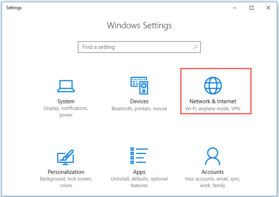
Task: Open the Network & Internet globe icon
Action: [213, 86]
